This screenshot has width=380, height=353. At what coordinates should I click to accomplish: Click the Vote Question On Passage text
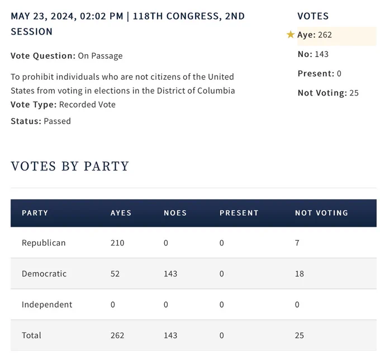tap(66, 56)
